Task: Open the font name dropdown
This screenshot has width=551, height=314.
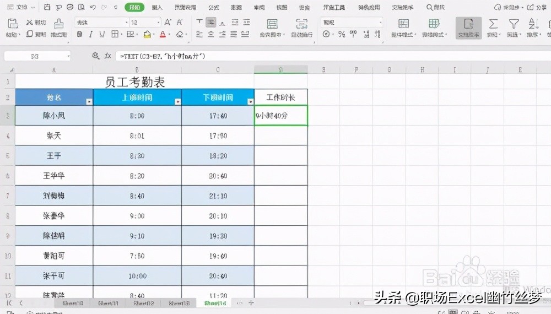Action: tap(127, 23)
